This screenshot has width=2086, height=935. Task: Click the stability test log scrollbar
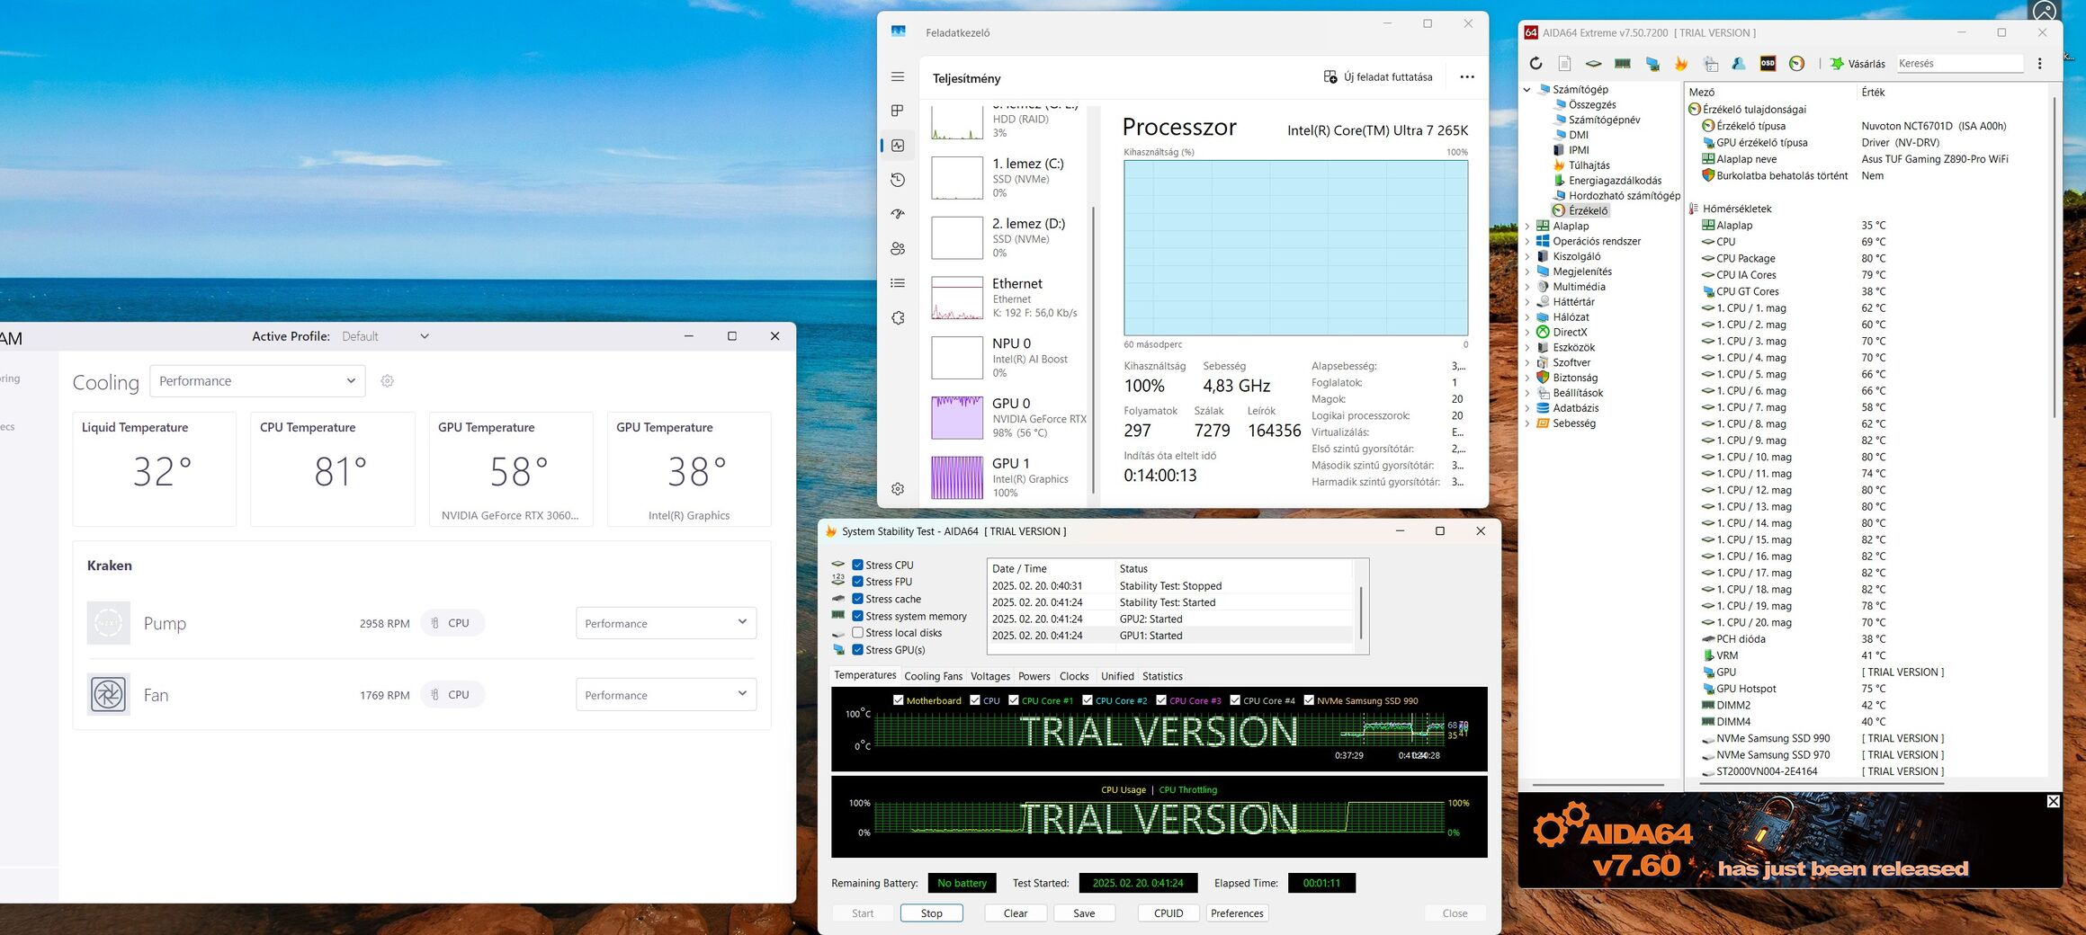click(x=1361, y=611)
